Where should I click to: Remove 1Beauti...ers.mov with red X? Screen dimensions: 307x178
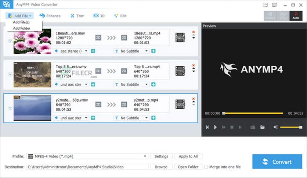click(194, 32)
